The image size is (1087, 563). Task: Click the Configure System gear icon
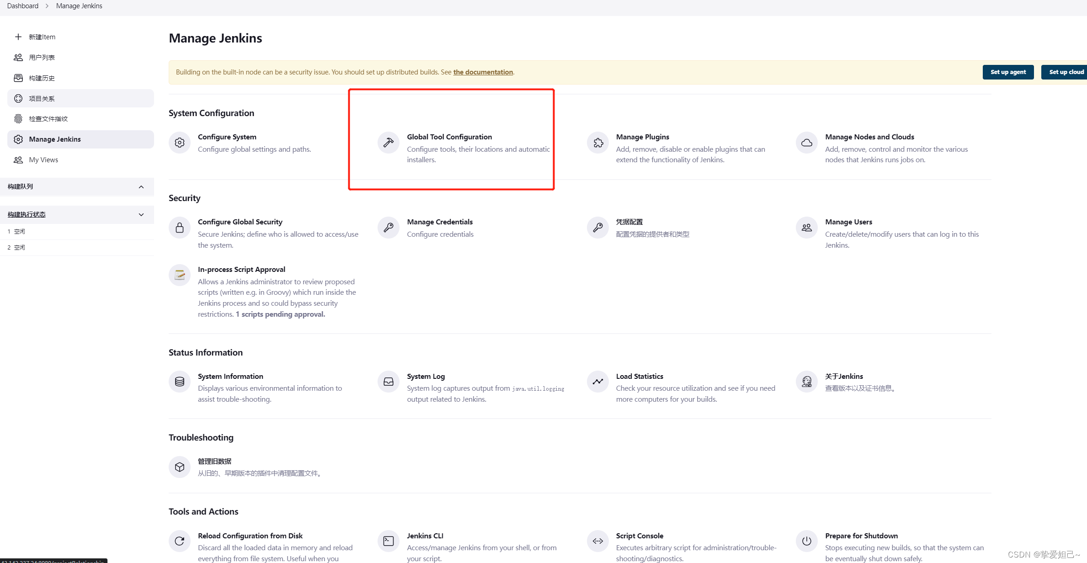point(180,143)
